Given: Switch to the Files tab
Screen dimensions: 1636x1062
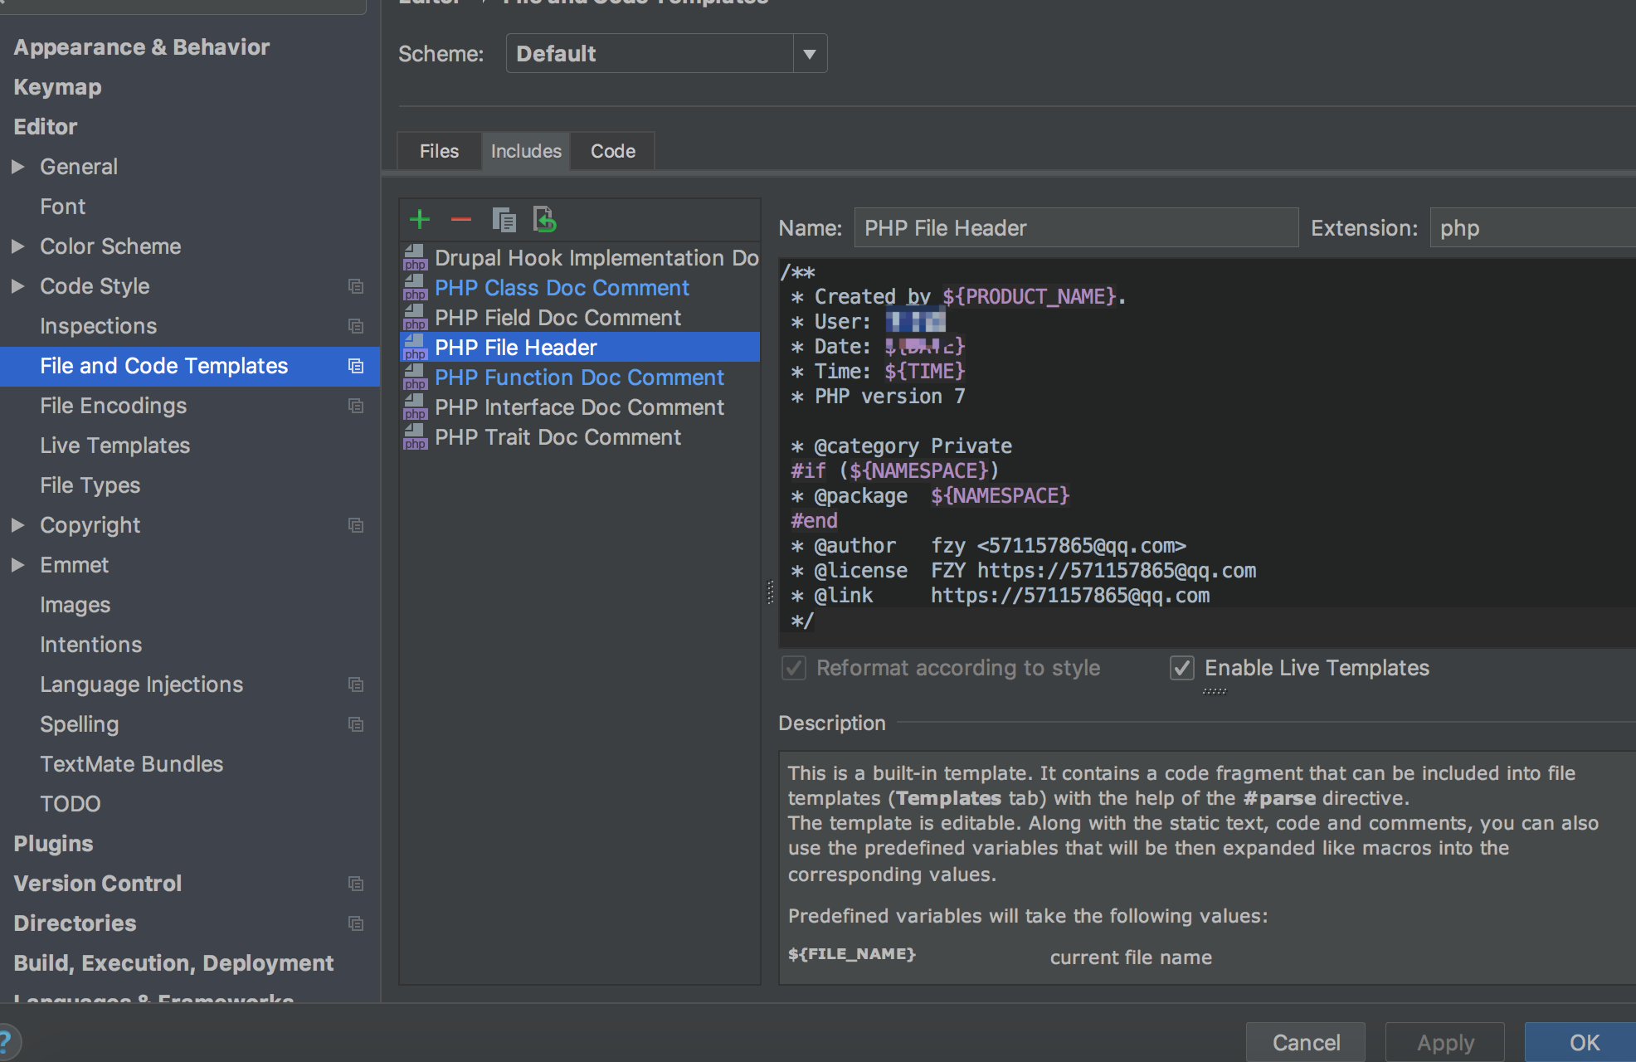Looking at the screenshot, I should [x=439, y=151].
